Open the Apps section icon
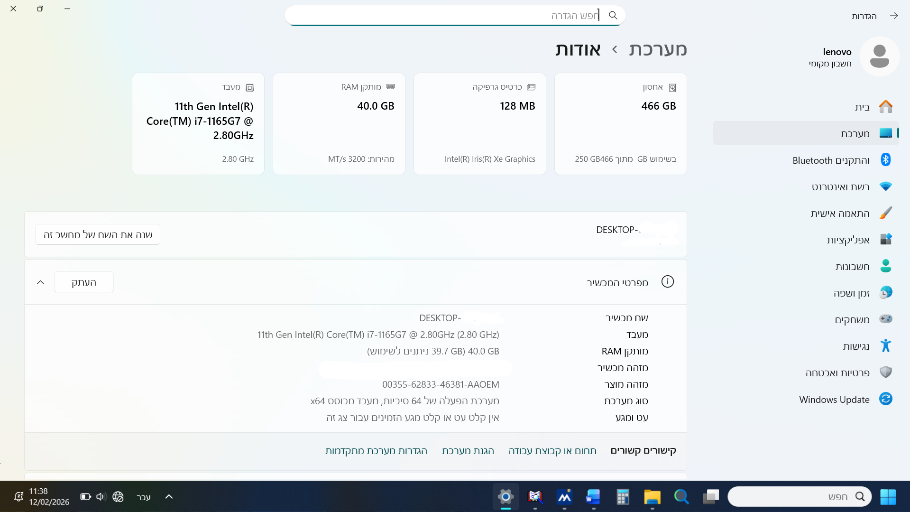This screenshot has height=512, width=910. (886, 240)
